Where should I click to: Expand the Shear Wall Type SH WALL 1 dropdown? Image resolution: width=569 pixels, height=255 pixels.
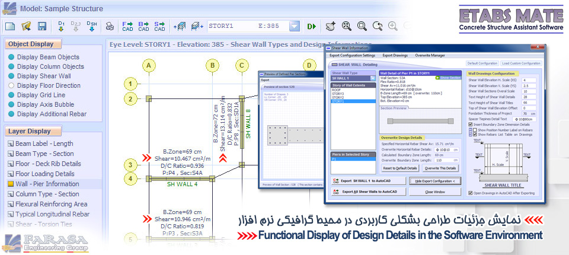[x=373, y=78]
